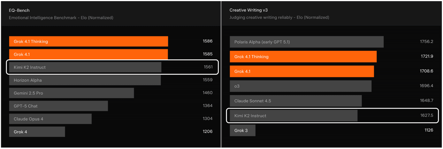This screenshot has width=443, height=149.
Task: Click the 1756.2 score value
Action: tap(426, 42)
